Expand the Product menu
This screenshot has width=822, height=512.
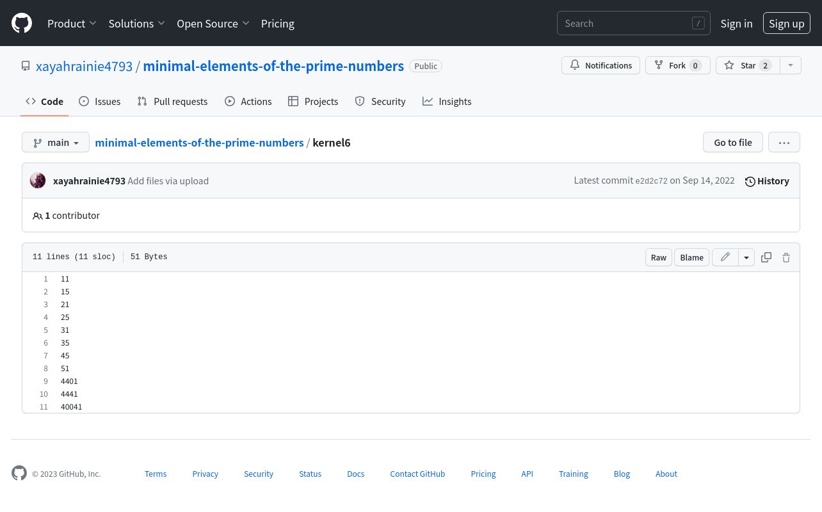[x=72, y=24]
